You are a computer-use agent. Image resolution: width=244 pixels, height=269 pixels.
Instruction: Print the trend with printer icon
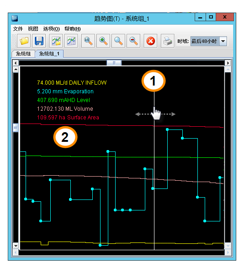(x=167, y=41)
